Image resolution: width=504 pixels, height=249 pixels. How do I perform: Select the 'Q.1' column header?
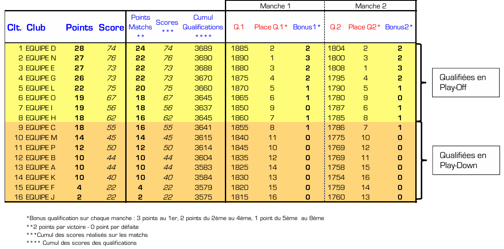point(239,27)
